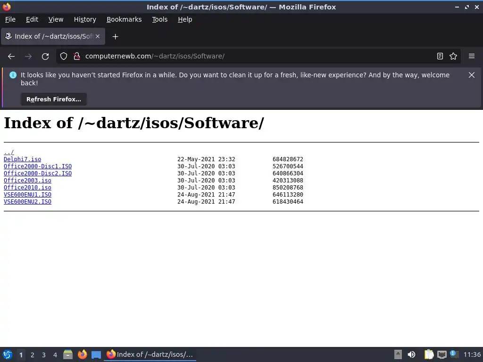Select the Index of /~dartz/isos browser tab
The height and width of the screenshot is (362, 483).
53,36
